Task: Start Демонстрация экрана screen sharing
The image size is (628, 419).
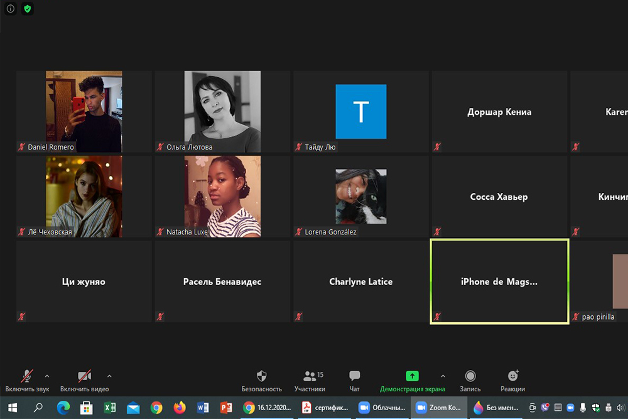Action: pos(412,380)
